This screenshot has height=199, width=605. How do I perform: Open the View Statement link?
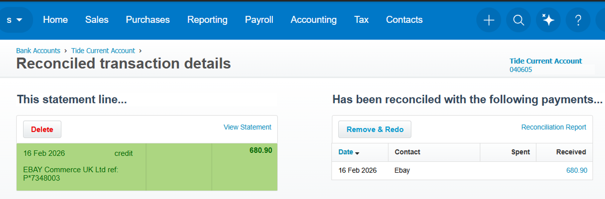coord(247,127)
